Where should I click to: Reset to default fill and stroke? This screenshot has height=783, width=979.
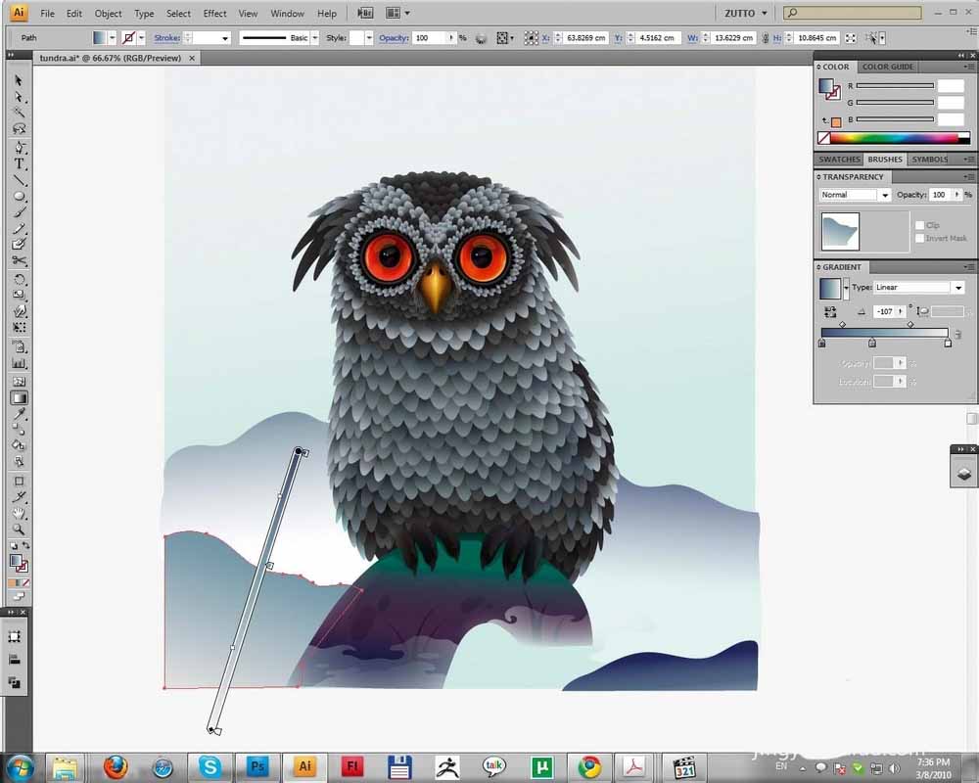coord(13,546)
